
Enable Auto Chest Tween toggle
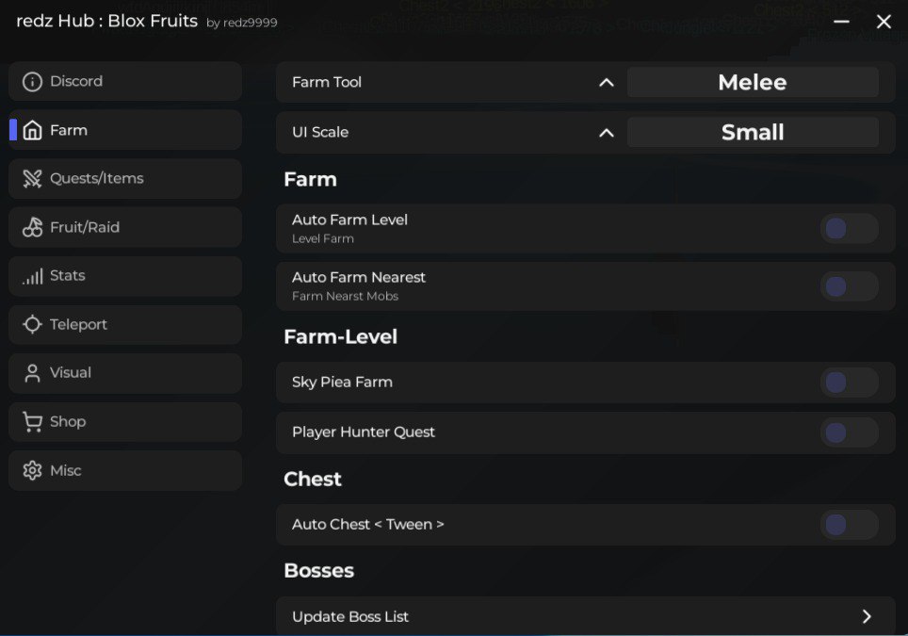(849, 525)
